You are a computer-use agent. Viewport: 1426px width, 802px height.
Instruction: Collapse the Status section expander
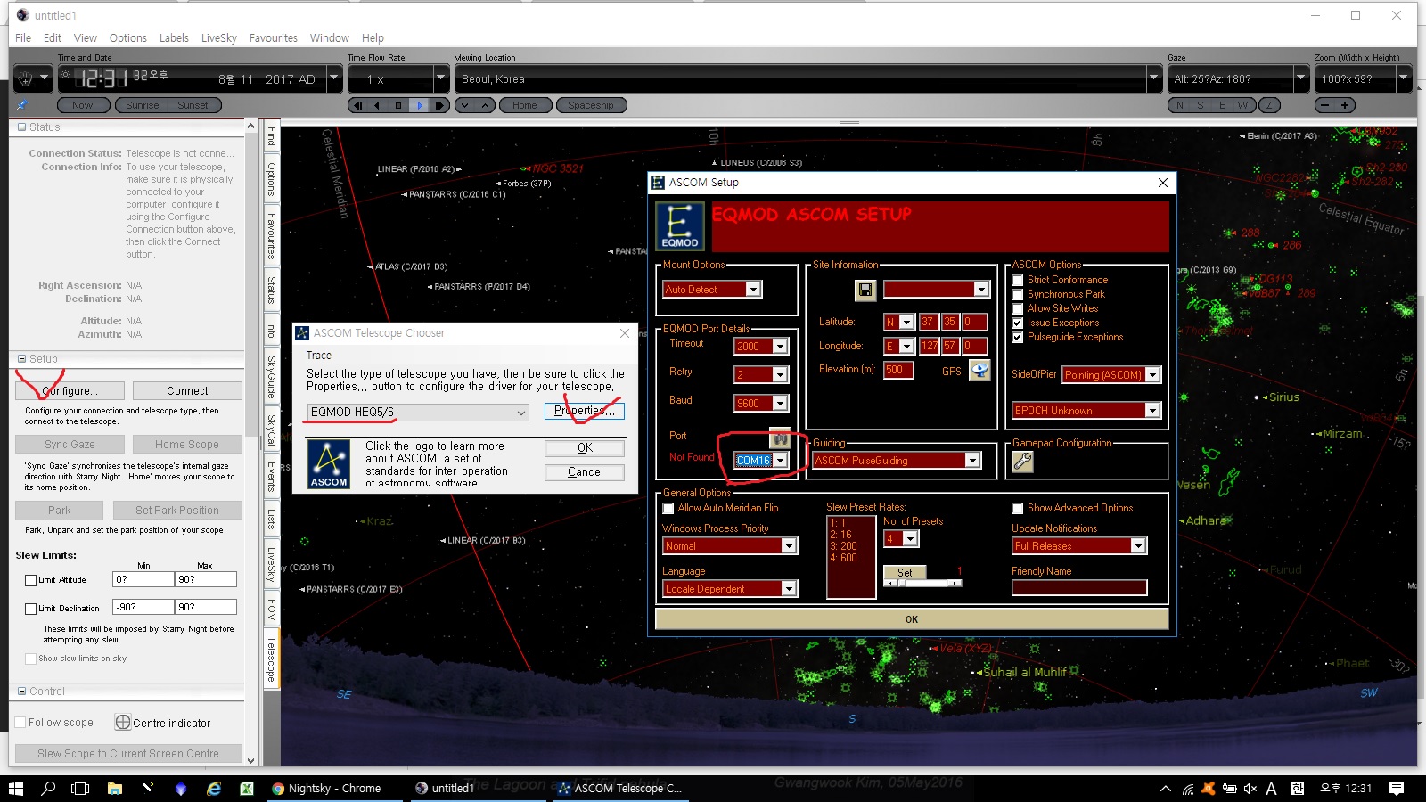coord(22,127)
